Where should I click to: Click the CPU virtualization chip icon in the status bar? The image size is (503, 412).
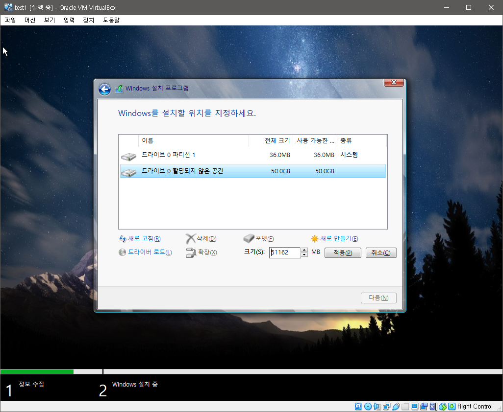(x=433, y=406)
